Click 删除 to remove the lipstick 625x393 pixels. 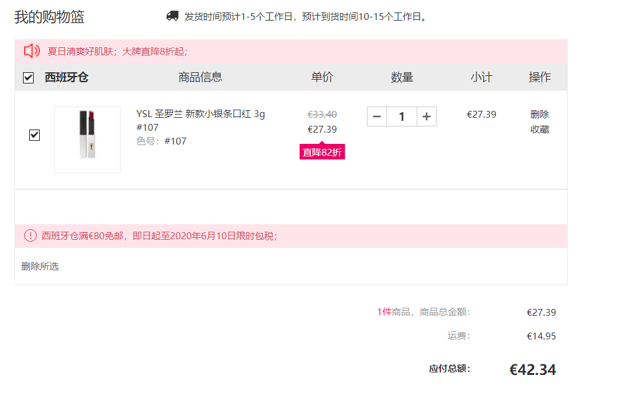pyautogui.click(x=540, y=115)
